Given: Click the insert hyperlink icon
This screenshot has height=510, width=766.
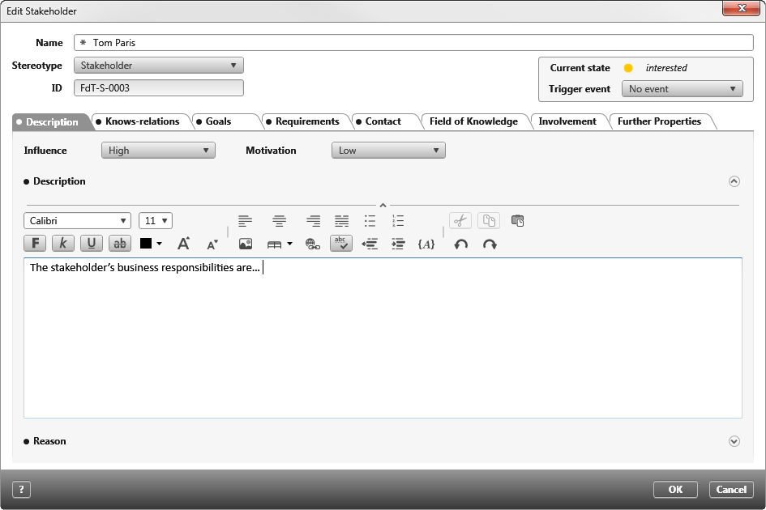Looking at the screenshot, I should pos(313,243).
